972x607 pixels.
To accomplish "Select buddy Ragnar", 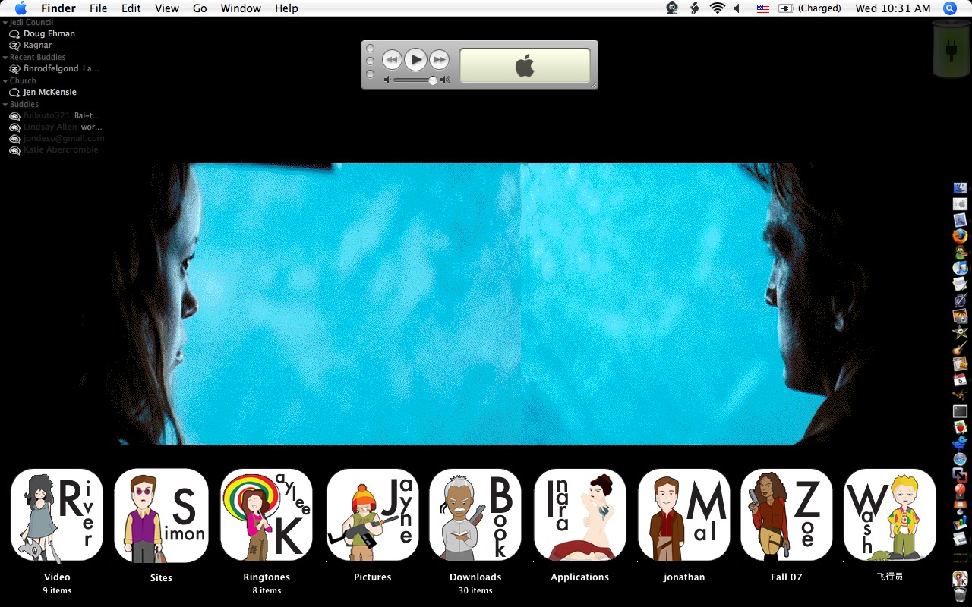I will (x=37, y=45).
